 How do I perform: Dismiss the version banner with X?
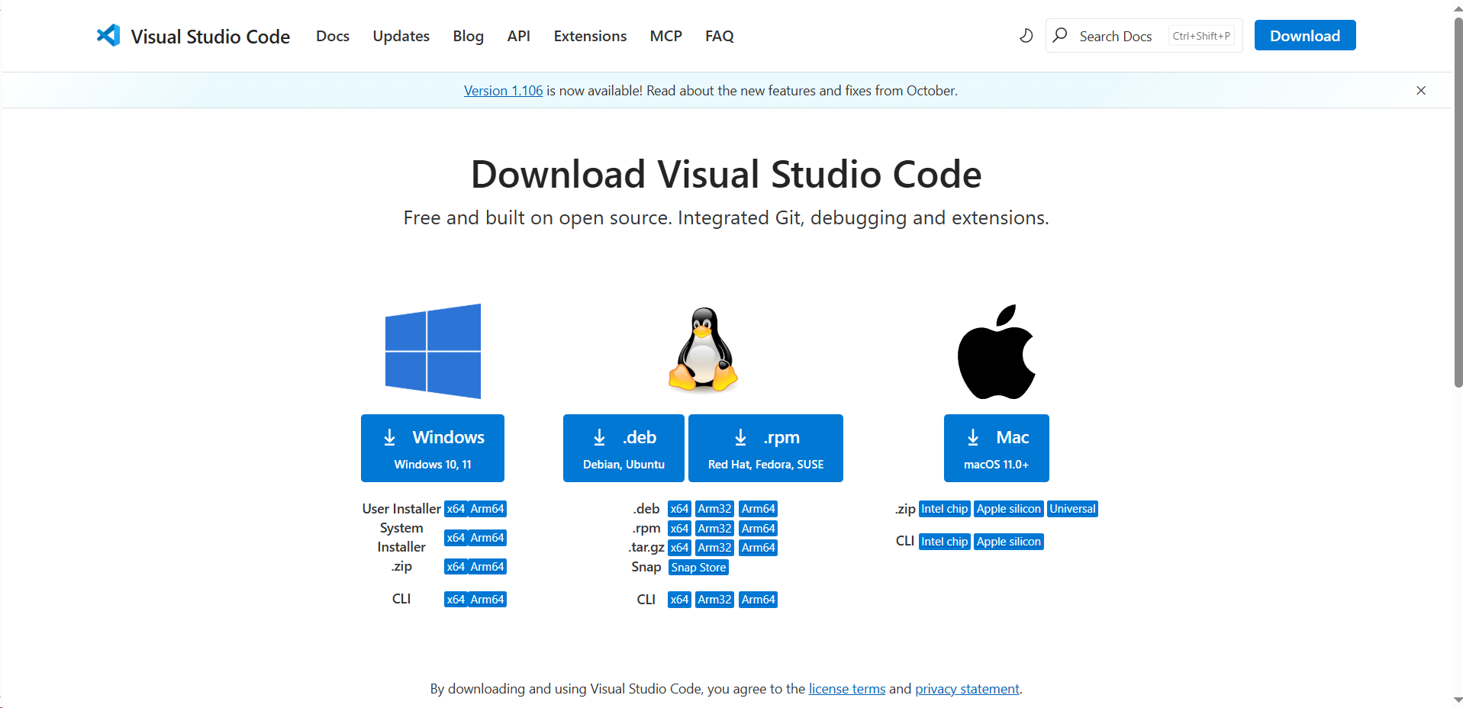point(1421,90)
